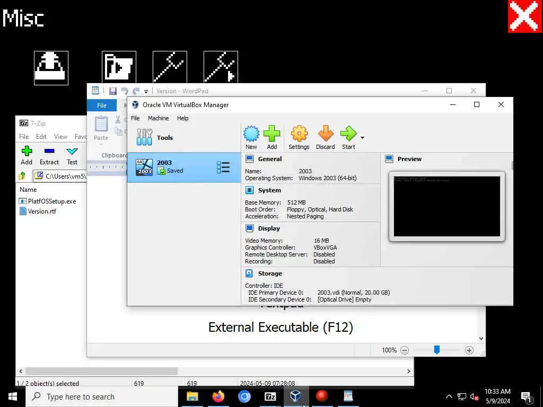Click the Display section header
The height and width of the screenshot is (407, 543).
click(269, 228)
